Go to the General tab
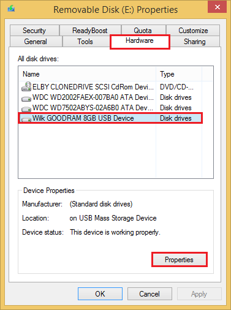 tap(36, 42)
